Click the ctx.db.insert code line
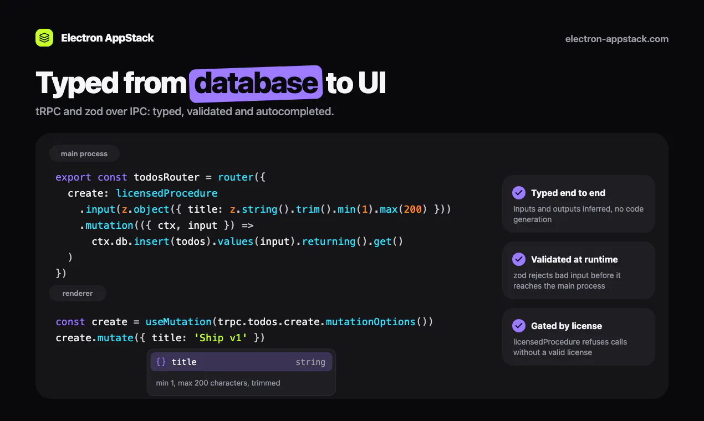 click(x=247, y=242)
